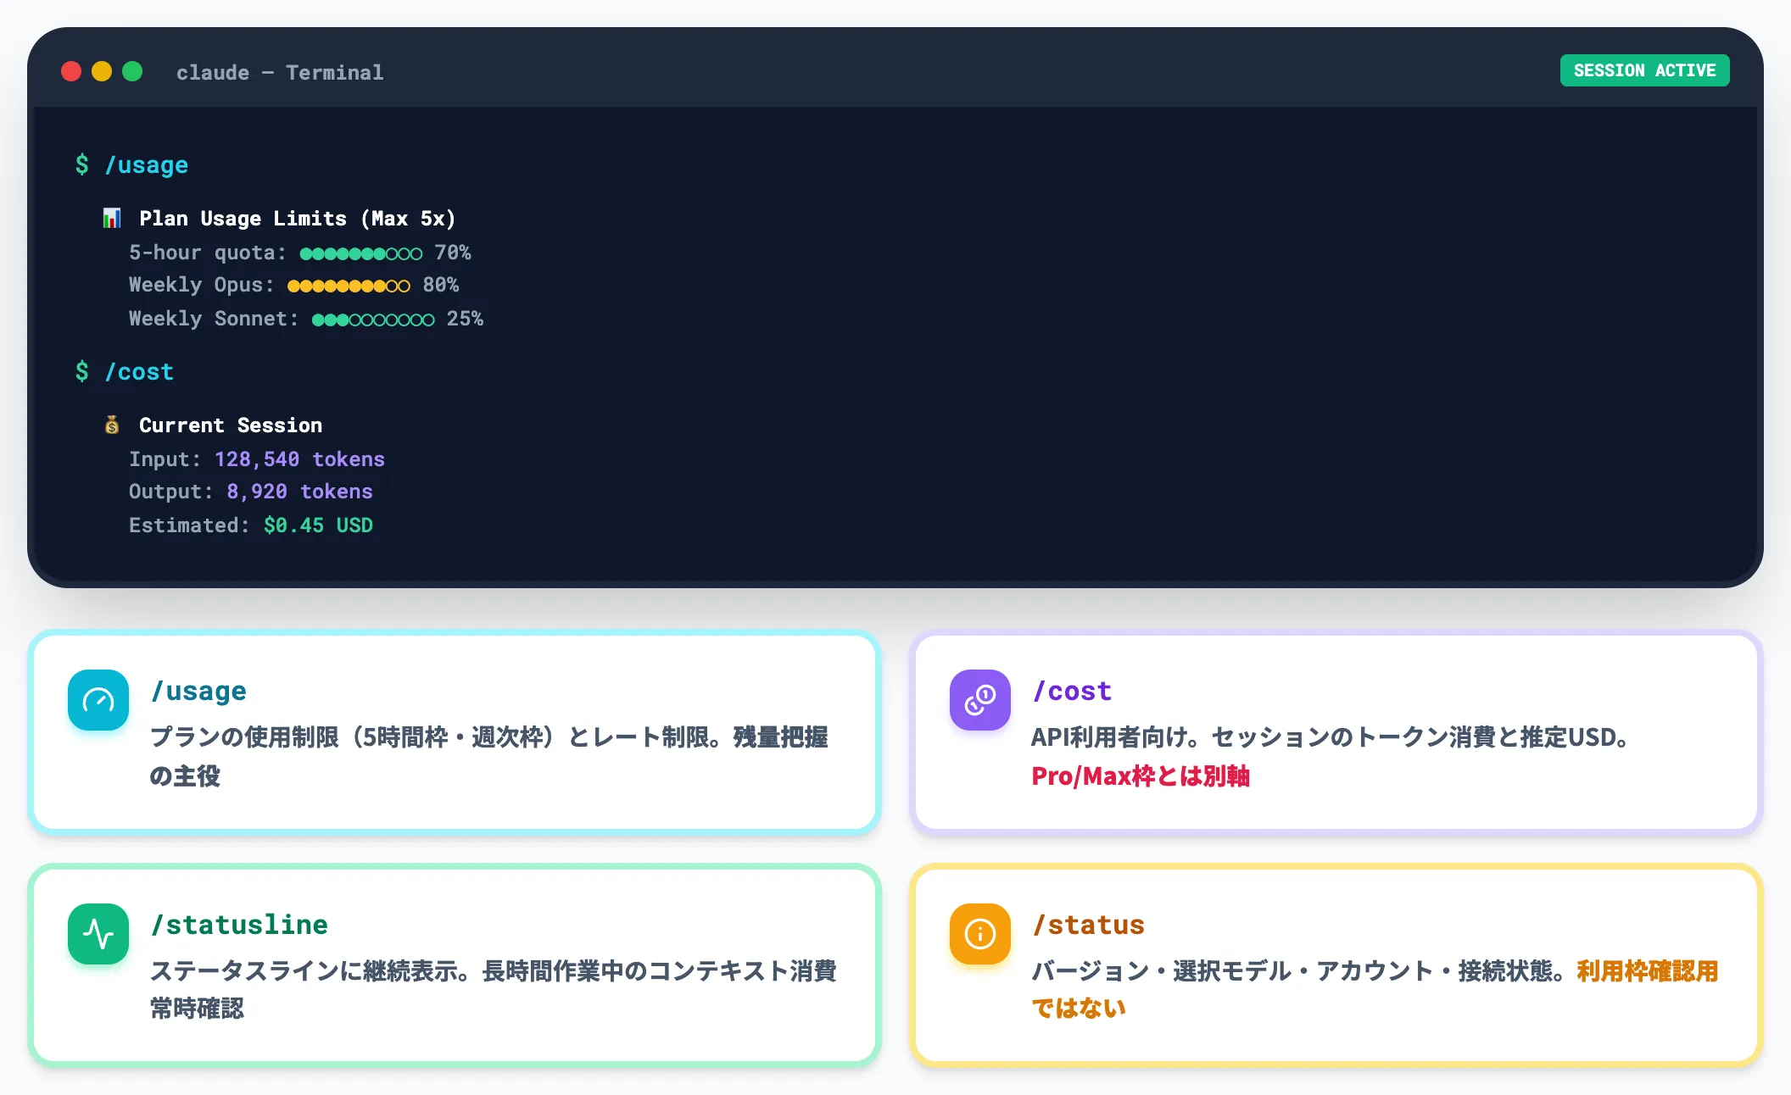This screenshot has width=1791, height=1095.
Task: Click the red 'Pro/Max枠とは別軸' warning text
Action: 1141,775
